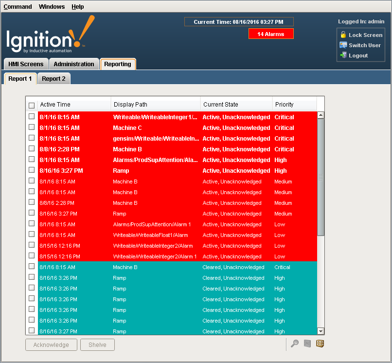Open the Command menu
Screen dimensions: 392x363
pos(18,6)
